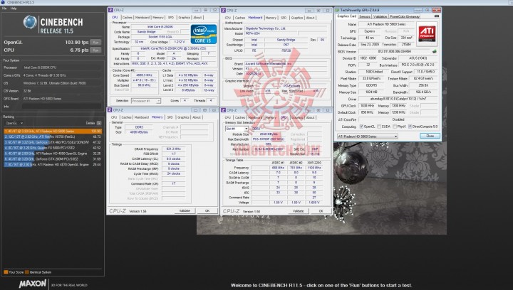Click the CPU-Z icon in Mainboard window title
The width and height of the screenshot is (513, 290).
coord(224,11)
